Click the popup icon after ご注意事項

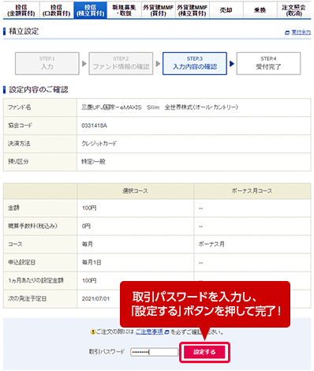pyautogui.click(x=166, y=332)
